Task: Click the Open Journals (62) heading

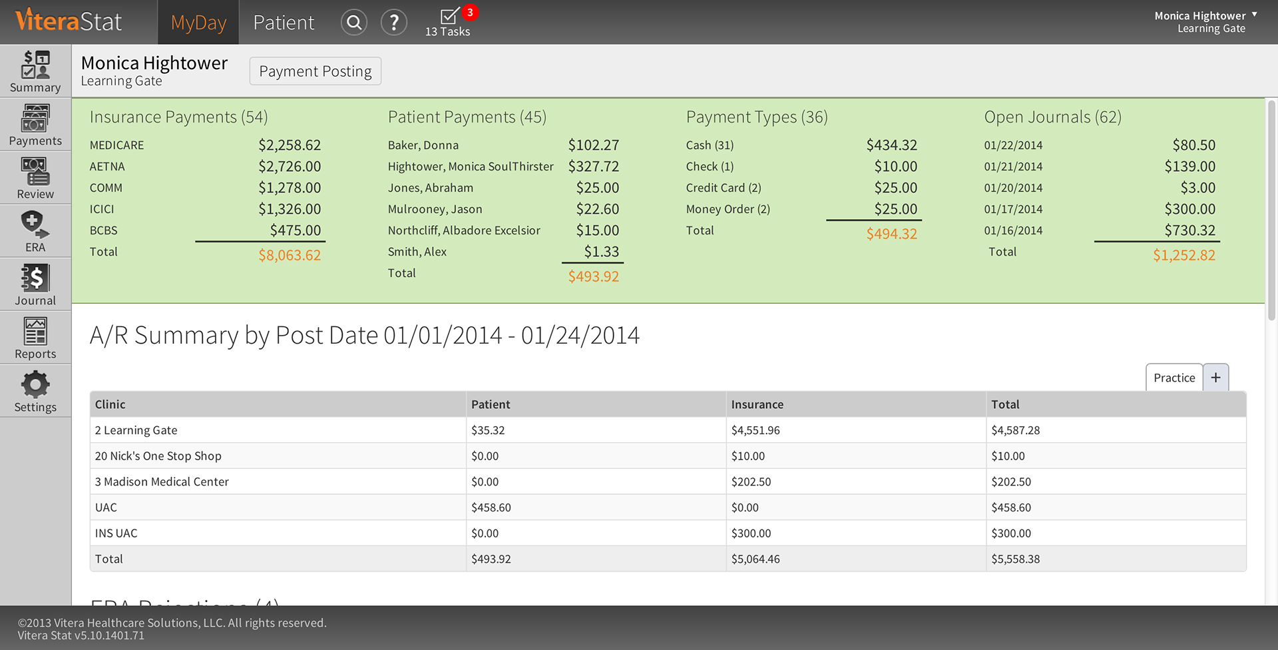Action: click(x=1052, y=117)
